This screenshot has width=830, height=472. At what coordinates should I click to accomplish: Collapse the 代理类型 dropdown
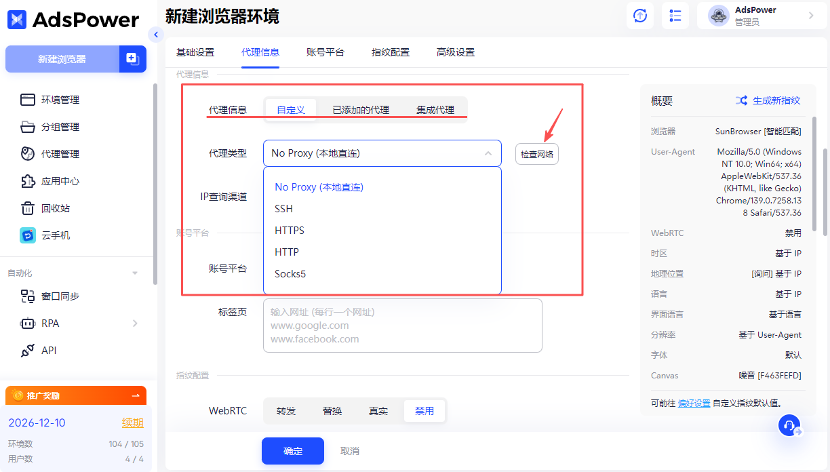coord(488,153)
